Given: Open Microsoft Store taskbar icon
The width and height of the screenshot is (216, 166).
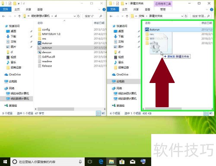Looking at the screenshot, I should click(x=122, y=162).
